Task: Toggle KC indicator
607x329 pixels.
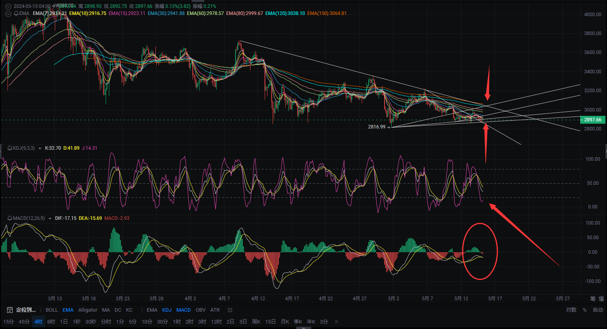Action: pyautogui.click(x=129, y=310)
